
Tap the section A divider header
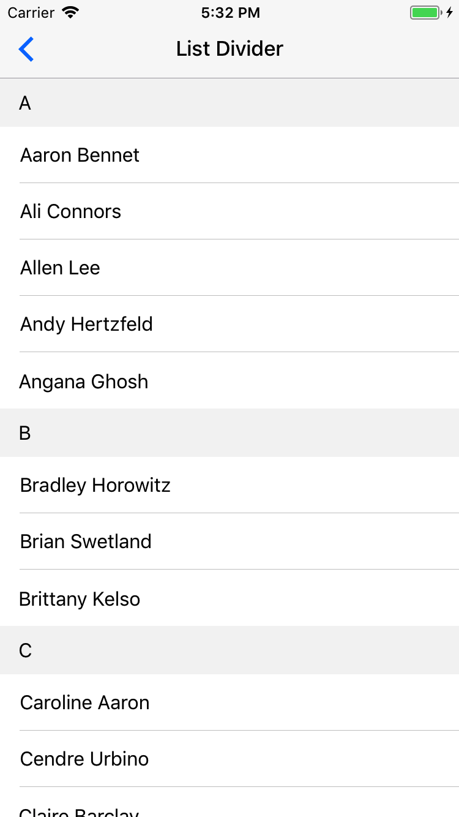(229, 103)
